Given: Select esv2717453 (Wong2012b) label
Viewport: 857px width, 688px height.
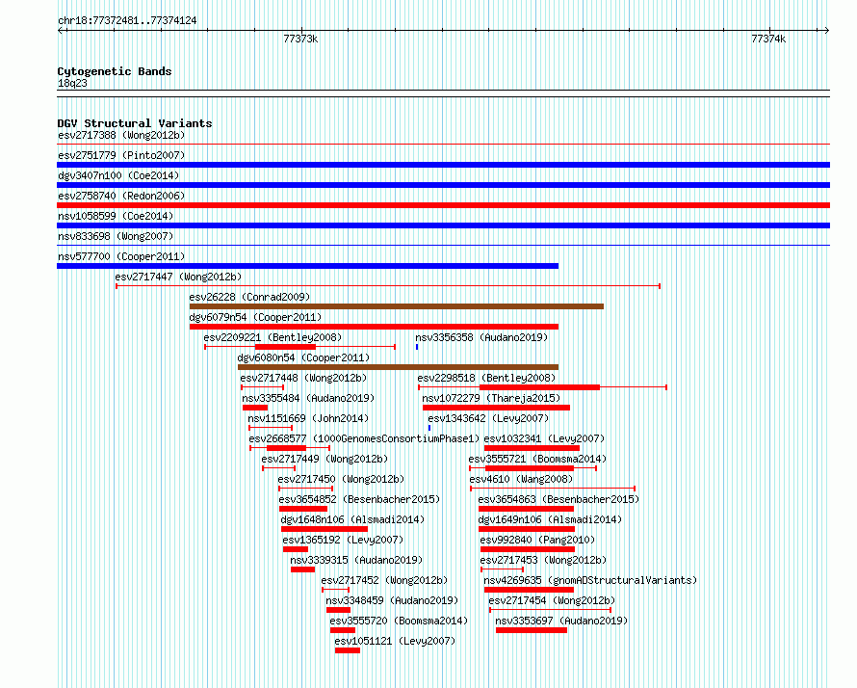Looking at the screenshot, I should pyautogui.click(x=543, y=560).
